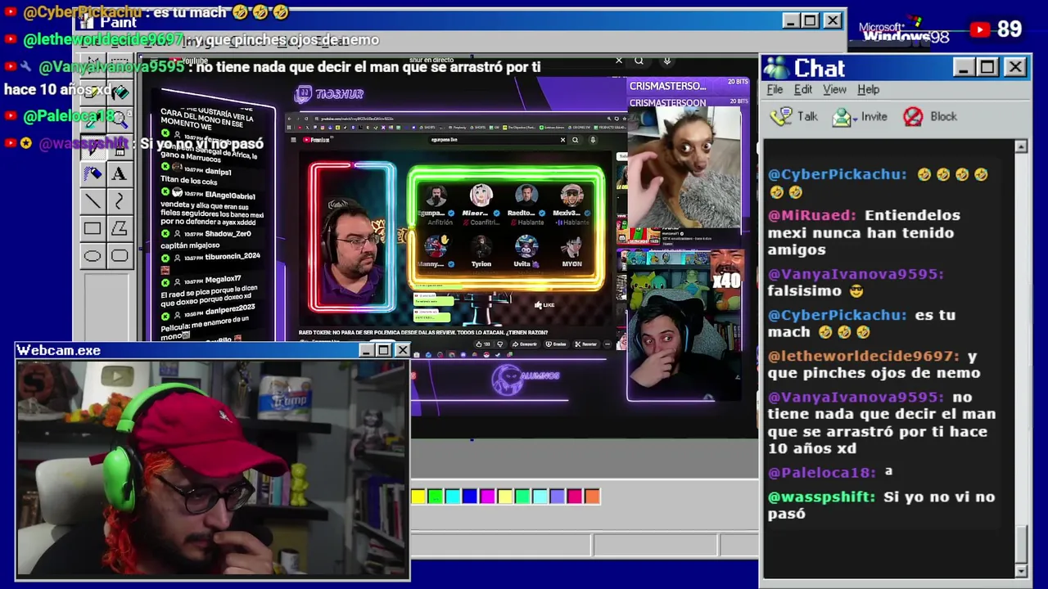Choose the Ellipse tool in Paint

click(93, 256)
